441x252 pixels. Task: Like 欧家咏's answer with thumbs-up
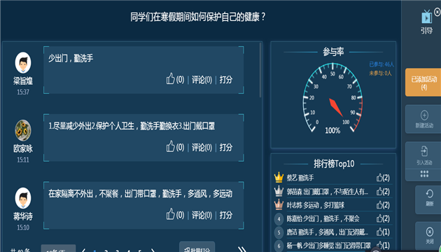click(x=170, y=146)
